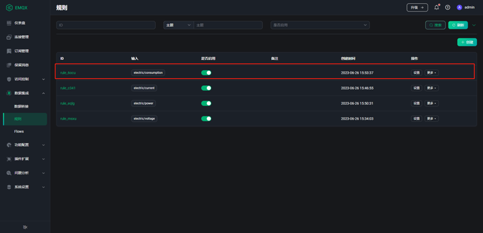The width and height of the screenshot is (483, 233).
Task: Expand the 问题分析 sidebar section
Action: 25,173
